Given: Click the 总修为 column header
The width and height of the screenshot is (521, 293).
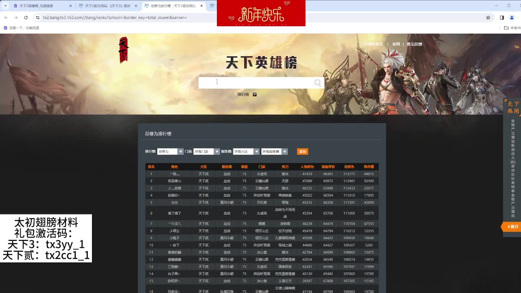Looking at the screenshot, I should pos(349,167).
